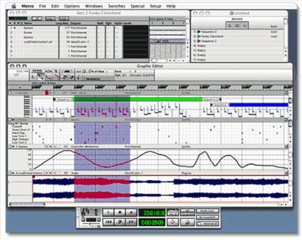
Task: Open the Acoustic Grand Piano program dropdown
Action: click(142, 75)
